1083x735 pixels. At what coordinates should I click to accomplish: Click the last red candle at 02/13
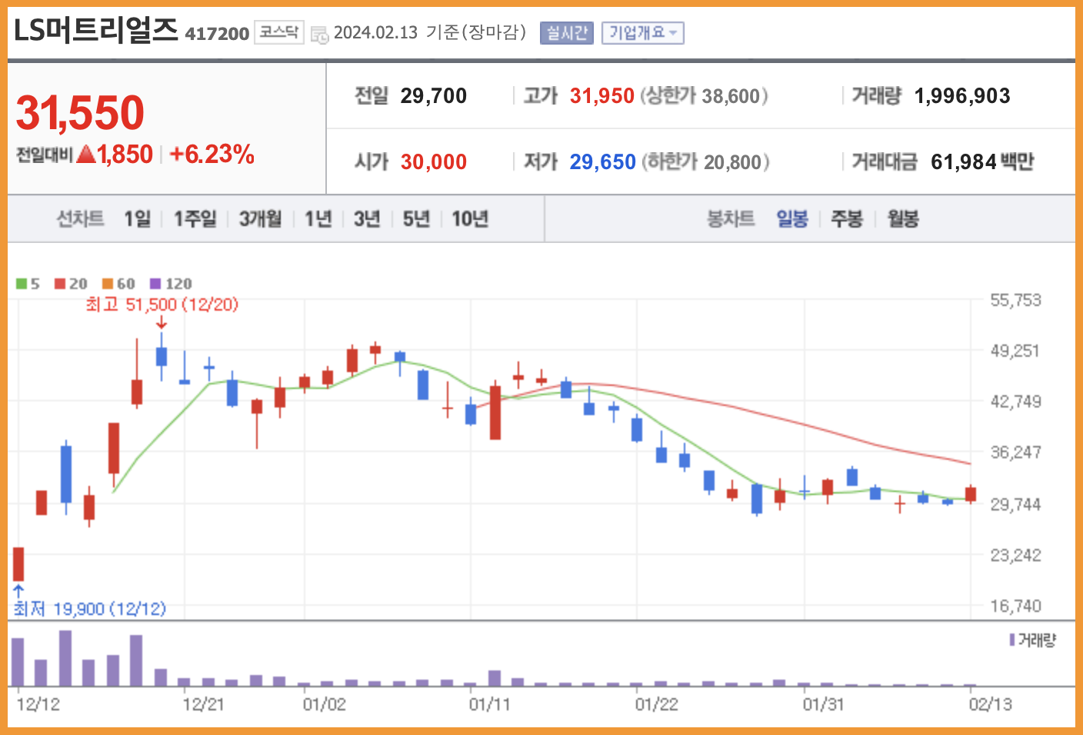tap(971, 494)
